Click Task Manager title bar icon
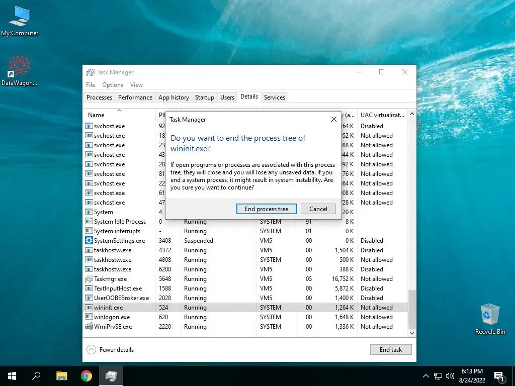This screenshot has height=386, width=515. tap(91, 72)
